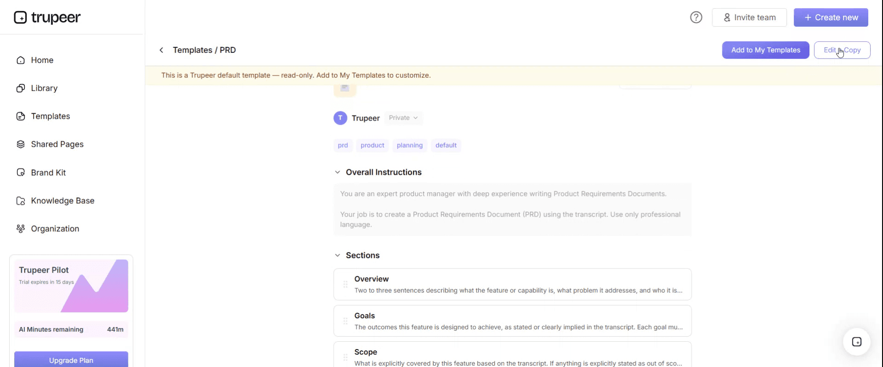
Task: Click the Library sidebar icon
Action: (x=21, y=88)
